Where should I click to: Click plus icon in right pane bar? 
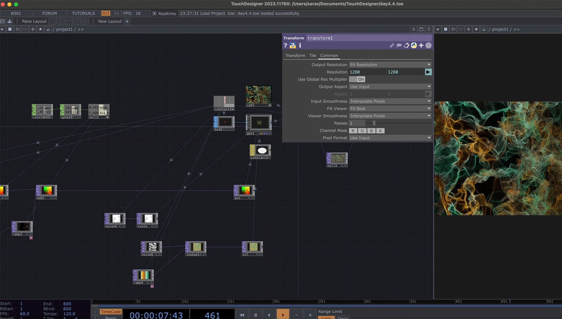[469, 29]
